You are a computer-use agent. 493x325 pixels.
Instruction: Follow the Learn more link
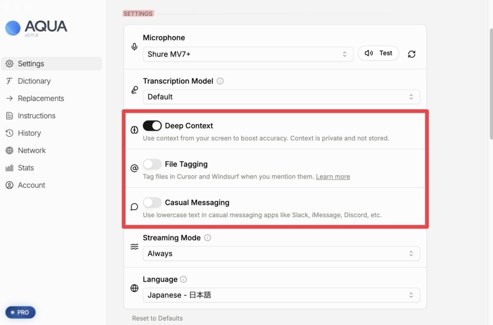pyautogui.click(x=333, y=177)
